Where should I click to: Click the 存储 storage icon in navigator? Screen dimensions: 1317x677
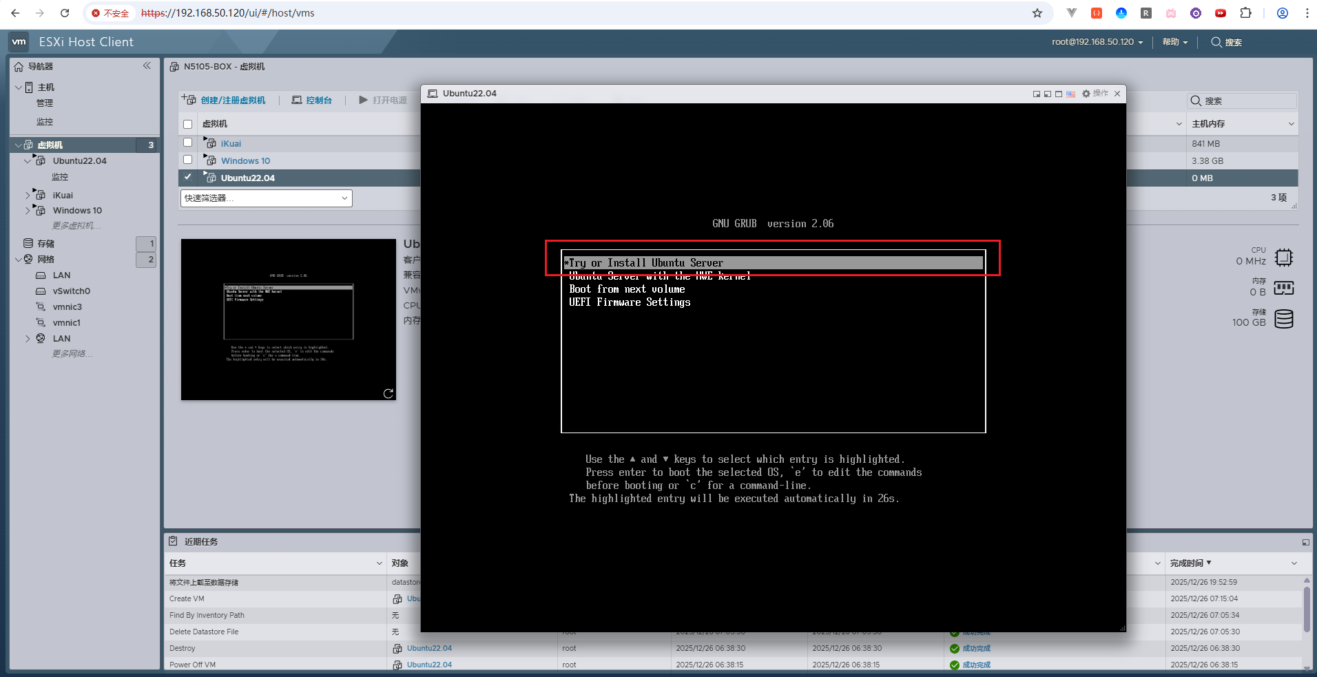(x=28, y=243)
